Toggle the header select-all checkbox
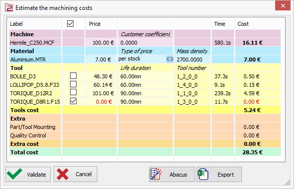 click(71, 24)
